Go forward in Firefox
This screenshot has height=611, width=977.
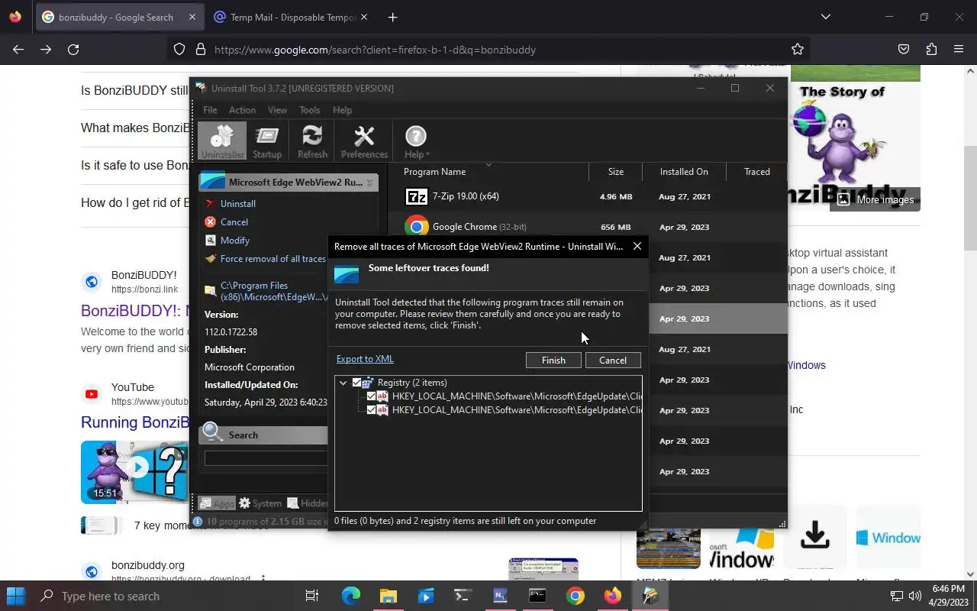click(x=46, y=50)
